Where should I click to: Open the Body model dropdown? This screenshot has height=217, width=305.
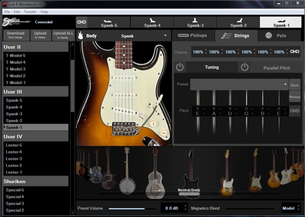click(x=165, y=36)
